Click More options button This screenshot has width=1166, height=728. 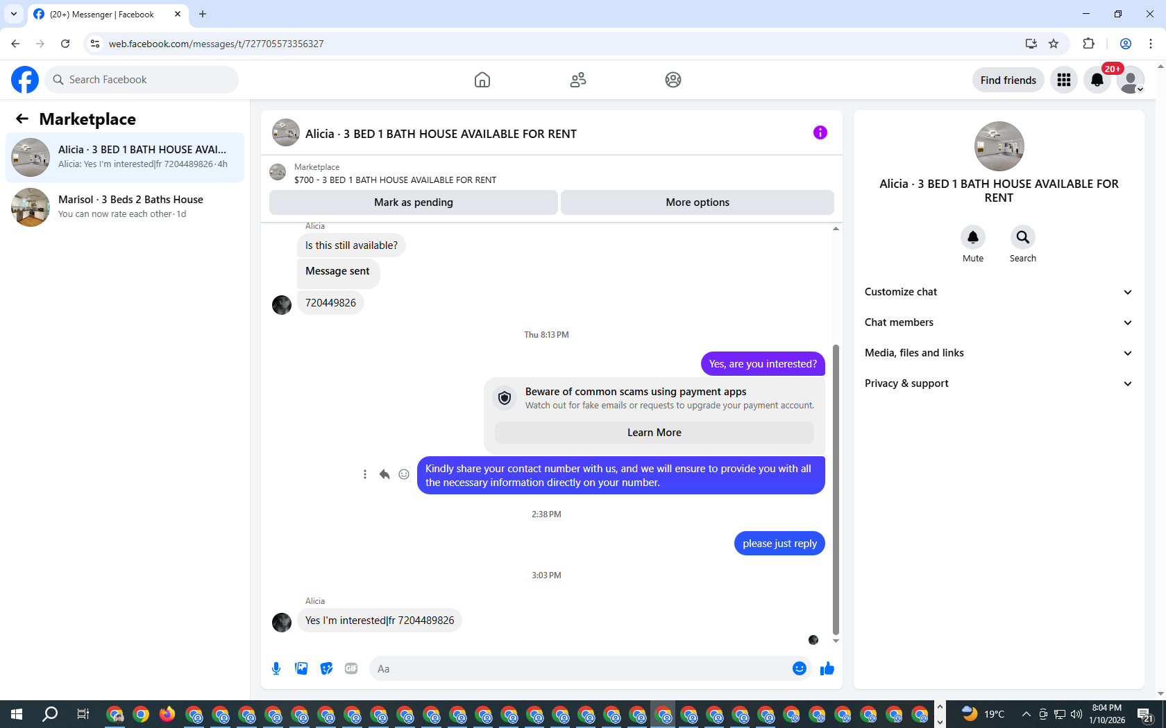pyautogui.click(x=698, y=202)
